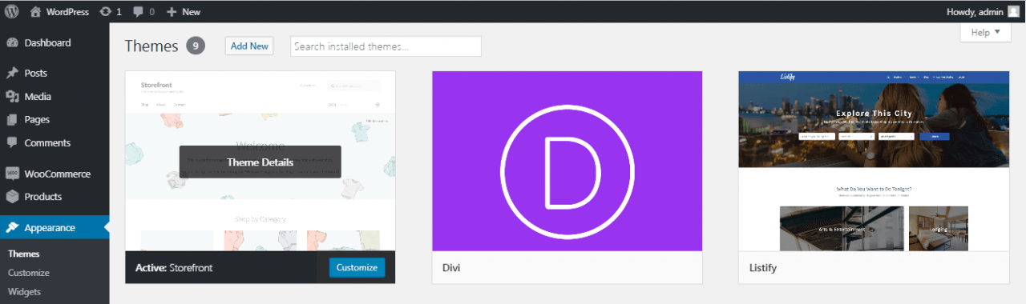Focus the Search installed themes field
The image size is (1026, 304).
coord(386,46)
